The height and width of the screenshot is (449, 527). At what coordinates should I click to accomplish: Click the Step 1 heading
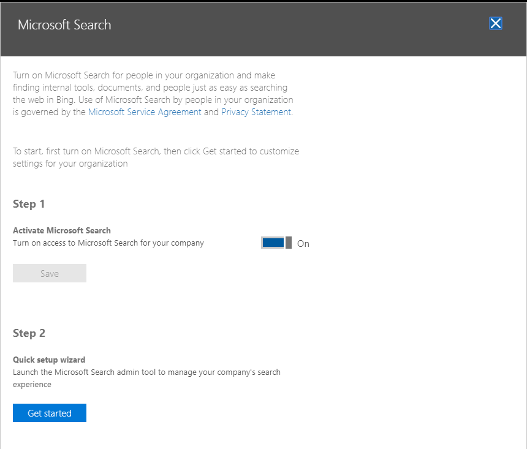click(29, 204)
